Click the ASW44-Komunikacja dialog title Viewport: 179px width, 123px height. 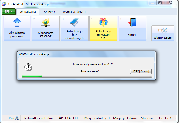[34, 54]
